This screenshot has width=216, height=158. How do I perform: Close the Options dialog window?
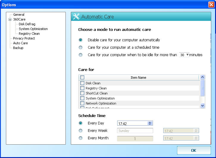pyautogui.click(x=211, y=4)
